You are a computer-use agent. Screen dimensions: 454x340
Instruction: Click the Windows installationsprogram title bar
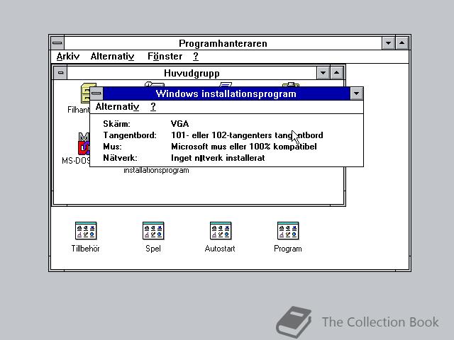point(226,93)
